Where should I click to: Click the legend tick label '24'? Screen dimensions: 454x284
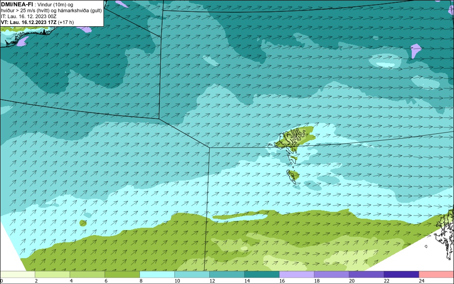[422, 281]
